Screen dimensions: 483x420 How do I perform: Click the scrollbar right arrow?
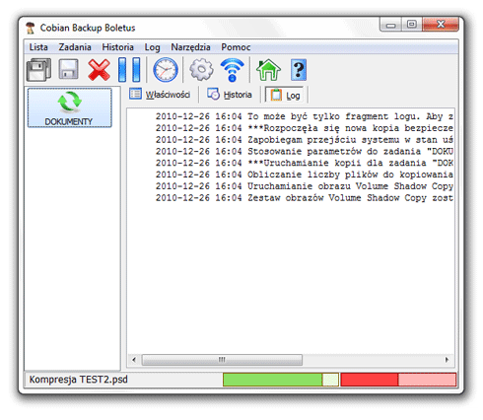[447, 360]
